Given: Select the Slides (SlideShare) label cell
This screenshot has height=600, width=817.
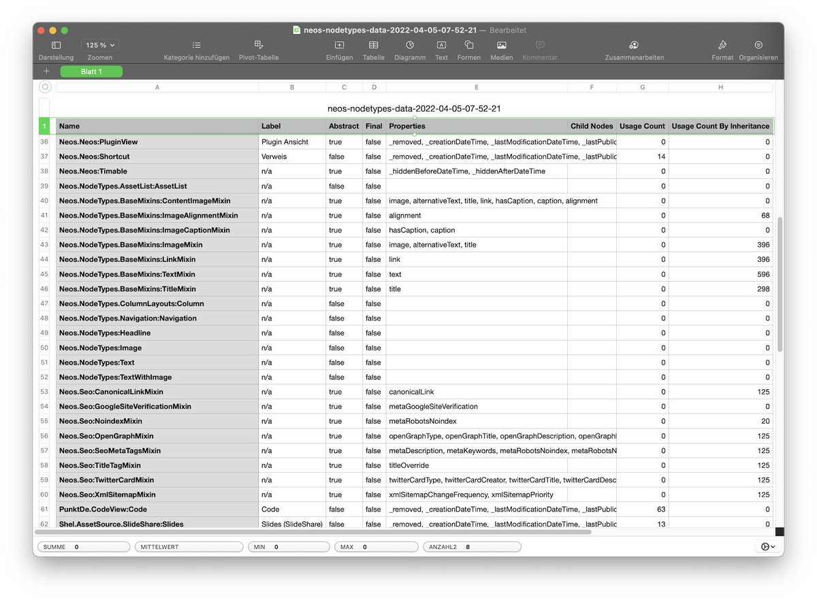Looking at the screenshot, I should 292,524.
